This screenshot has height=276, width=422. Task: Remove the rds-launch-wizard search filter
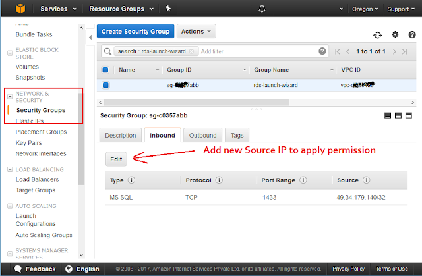(x=191, y=51)
